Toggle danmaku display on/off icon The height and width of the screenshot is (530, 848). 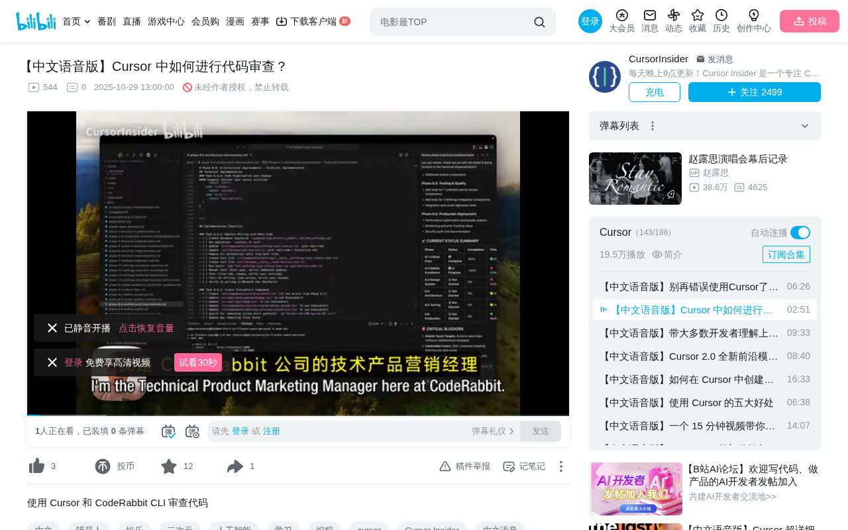click(x=168, y=431)
